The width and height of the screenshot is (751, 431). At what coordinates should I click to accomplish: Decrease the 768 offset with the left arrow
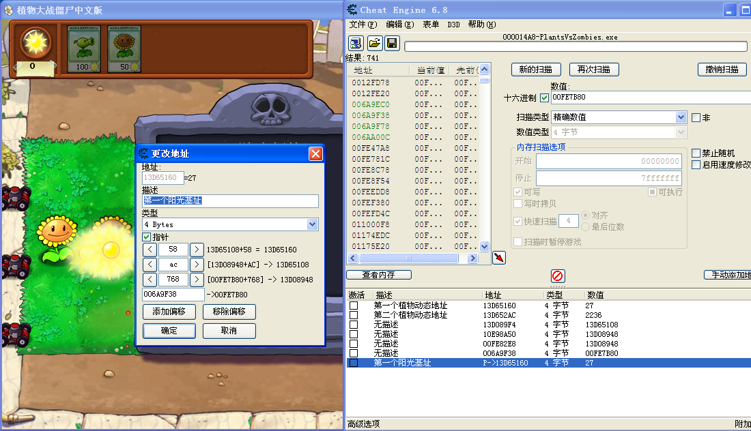click(x=150, y=280)
